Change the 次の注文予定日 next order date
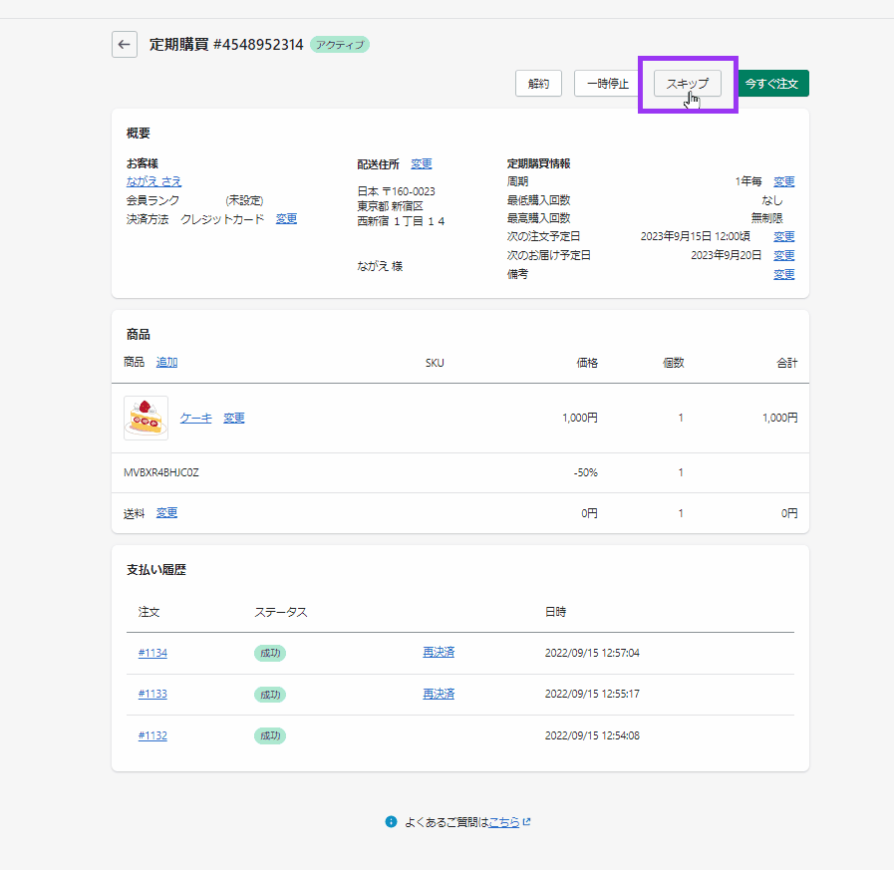894x870 pixels. click(784, 236)
